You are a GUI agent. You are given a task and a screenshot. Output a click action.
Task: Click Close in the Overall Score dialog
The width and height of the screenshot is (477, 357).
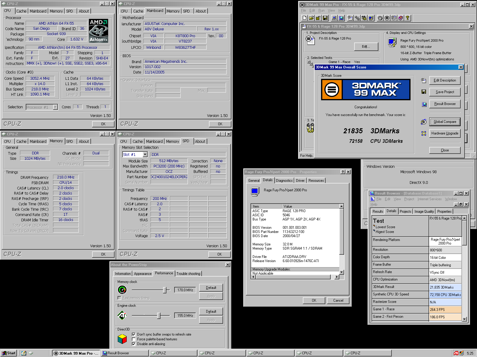[445, 150]
